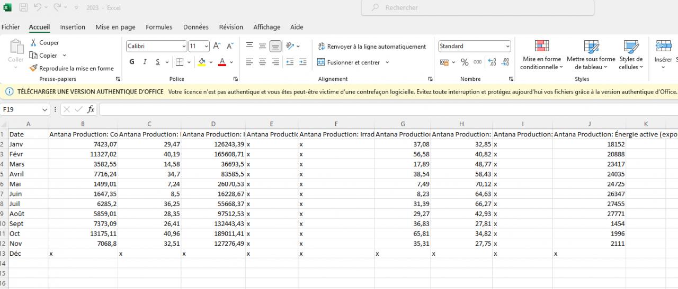This screenshot has width=678, height=289.
Task: Click the yellow fill color bucket
Action: click(x=202, y=62)
